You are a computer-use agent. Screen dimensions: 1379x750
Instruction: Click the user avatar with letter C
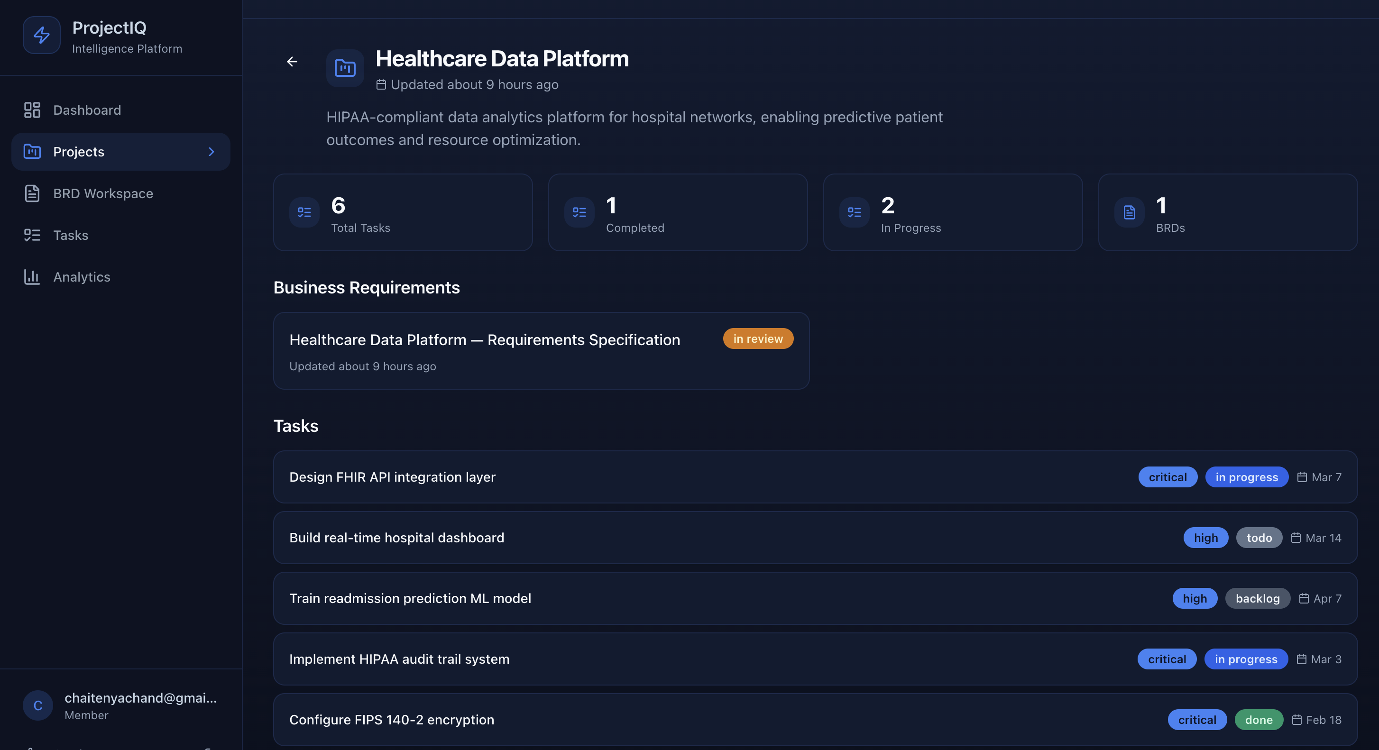pos(38,705)
